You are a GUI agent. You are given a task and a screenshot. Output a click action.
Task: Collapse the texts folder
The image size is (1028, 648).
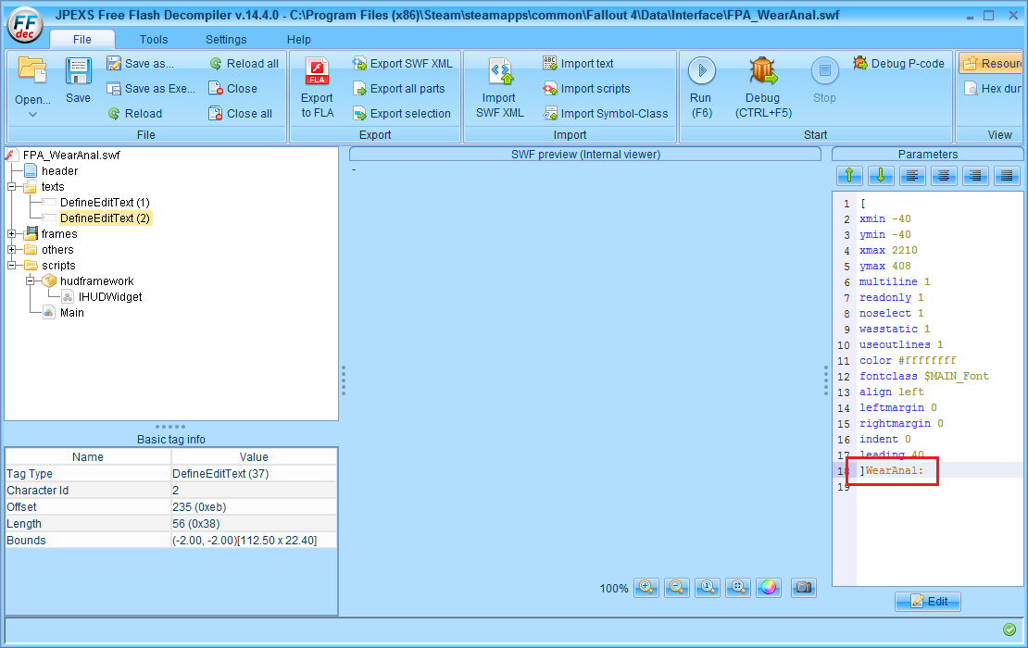pyautogui.click(x=12, y=187)
